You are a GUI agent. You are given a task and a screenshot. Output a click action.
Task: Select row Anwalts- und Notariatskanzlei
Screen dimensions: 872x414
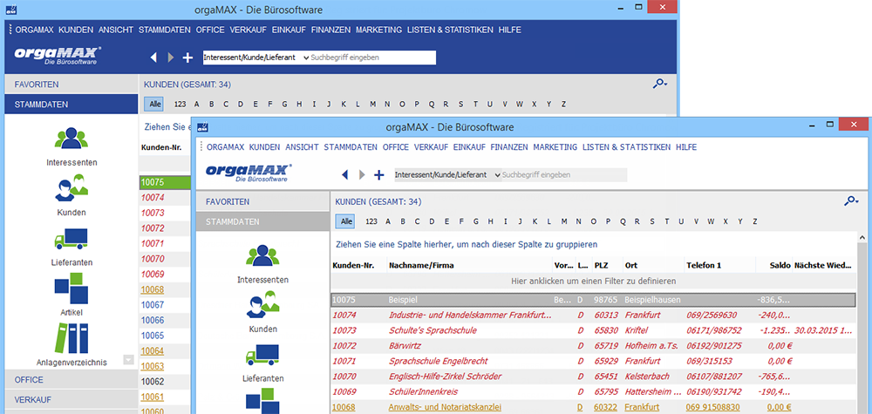coord(593,407)
